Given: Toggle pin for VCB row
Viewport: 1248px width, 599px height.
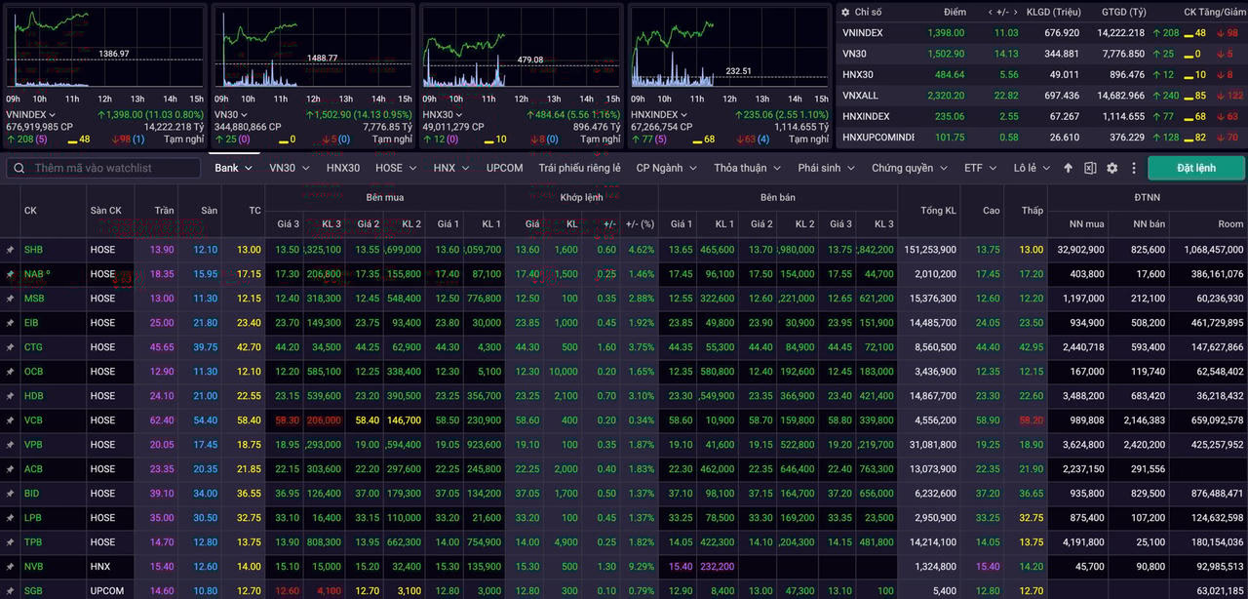Looking at the screenshot, I should tap(10, 420).
